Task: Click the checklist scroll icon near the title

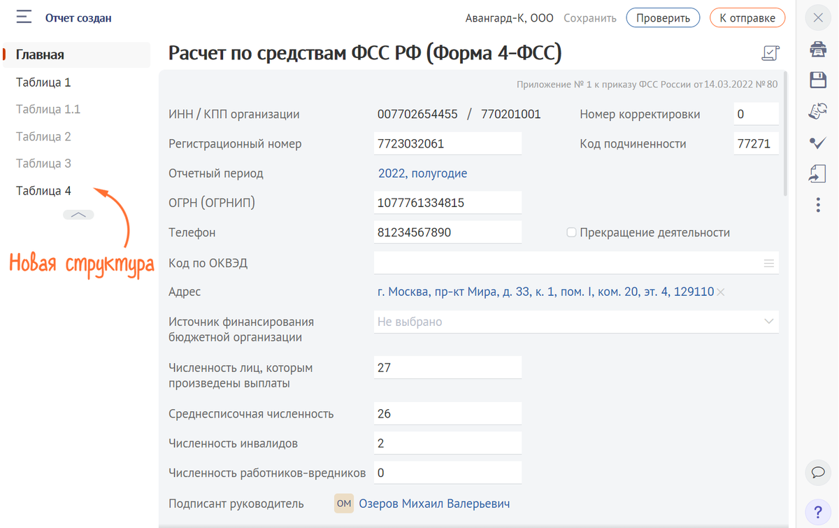Action: pos(770,52)
